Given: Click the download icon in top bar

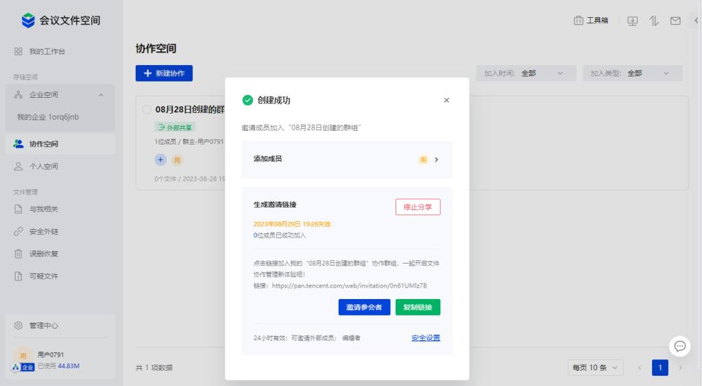Looking at the screenshot, I should click(x=632, y=21).
